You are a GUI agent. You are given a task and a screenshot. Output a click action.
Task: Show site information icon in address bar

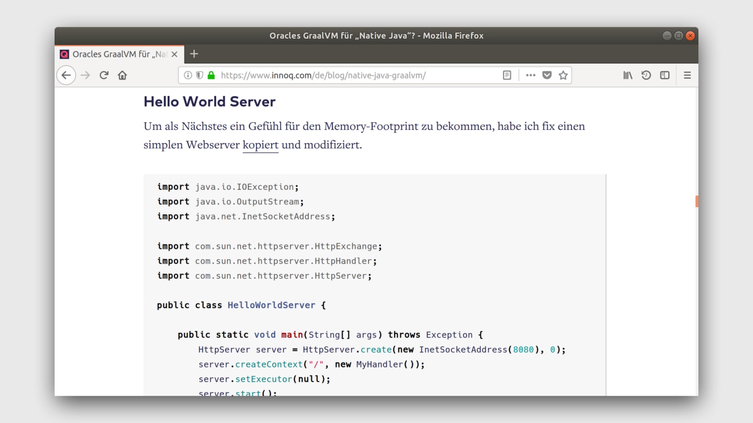(x=188, y=75)
